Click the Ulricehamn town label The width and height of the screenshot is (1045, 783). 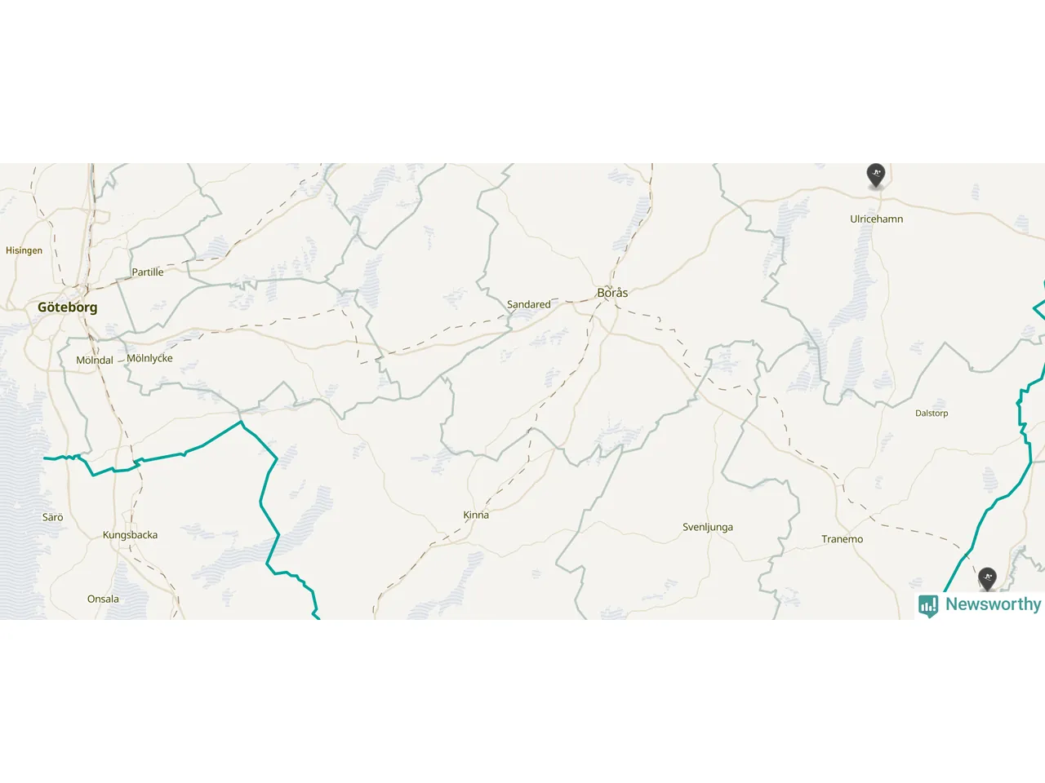[x=876, y=219]
